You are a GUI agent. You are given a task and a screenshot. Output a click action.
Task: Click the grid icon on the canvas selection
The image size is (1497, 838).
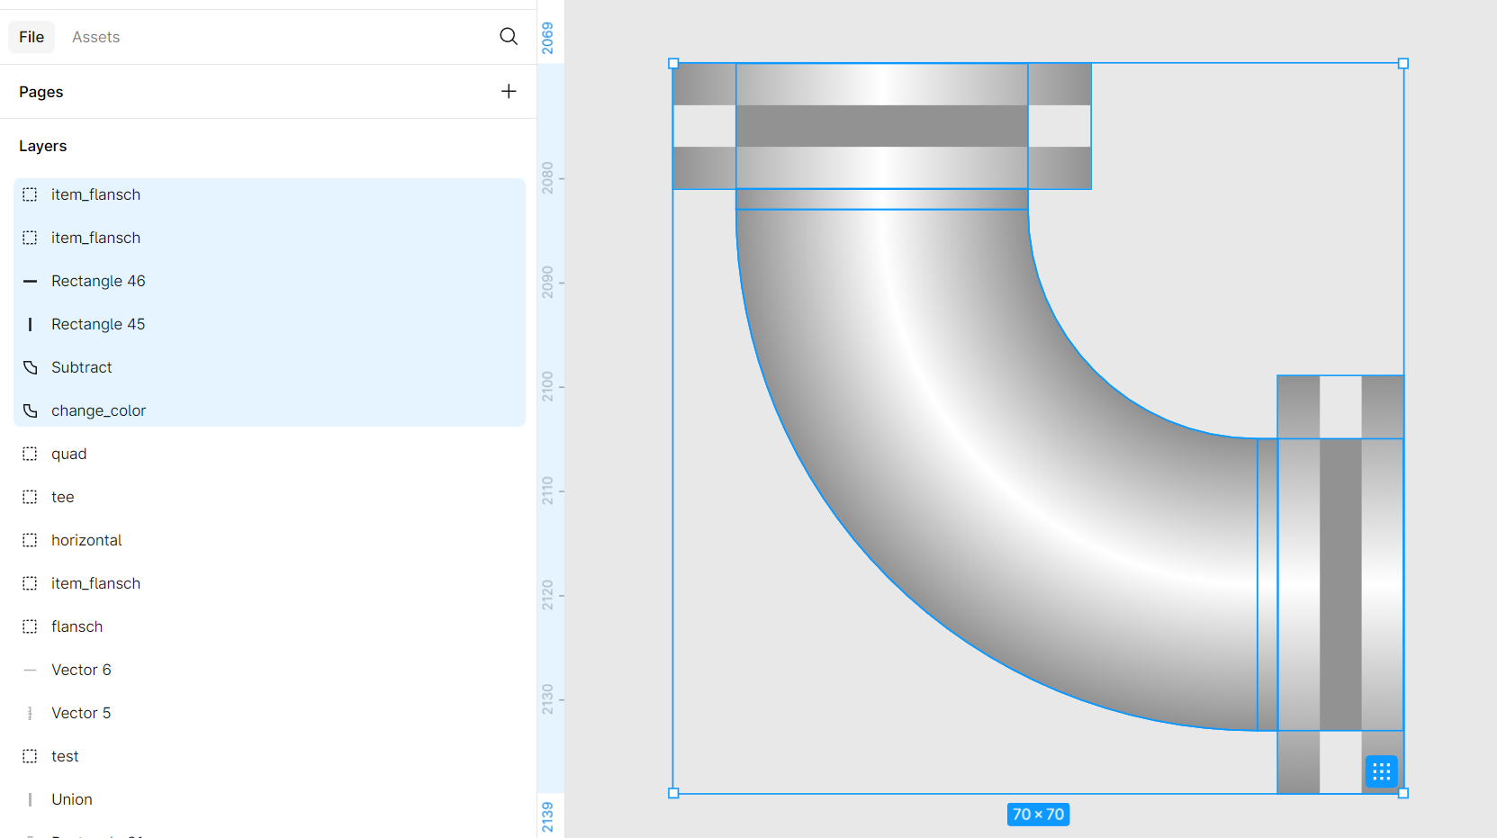click(x=1381, y=771)
